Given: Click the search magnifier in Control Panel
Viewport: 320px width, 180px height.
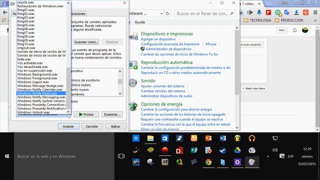Looking at the screenshot, I should click(x=231, y=13).
